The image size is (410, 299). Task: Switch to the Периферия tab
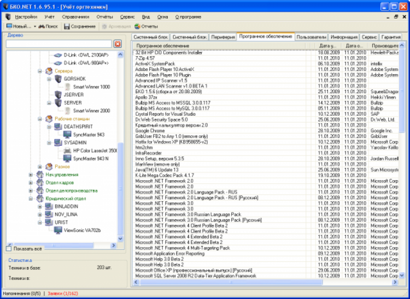pos(223,37)
